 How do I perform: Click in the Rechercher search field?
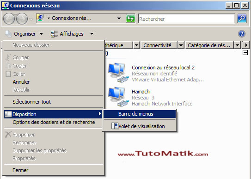[186, 19]
